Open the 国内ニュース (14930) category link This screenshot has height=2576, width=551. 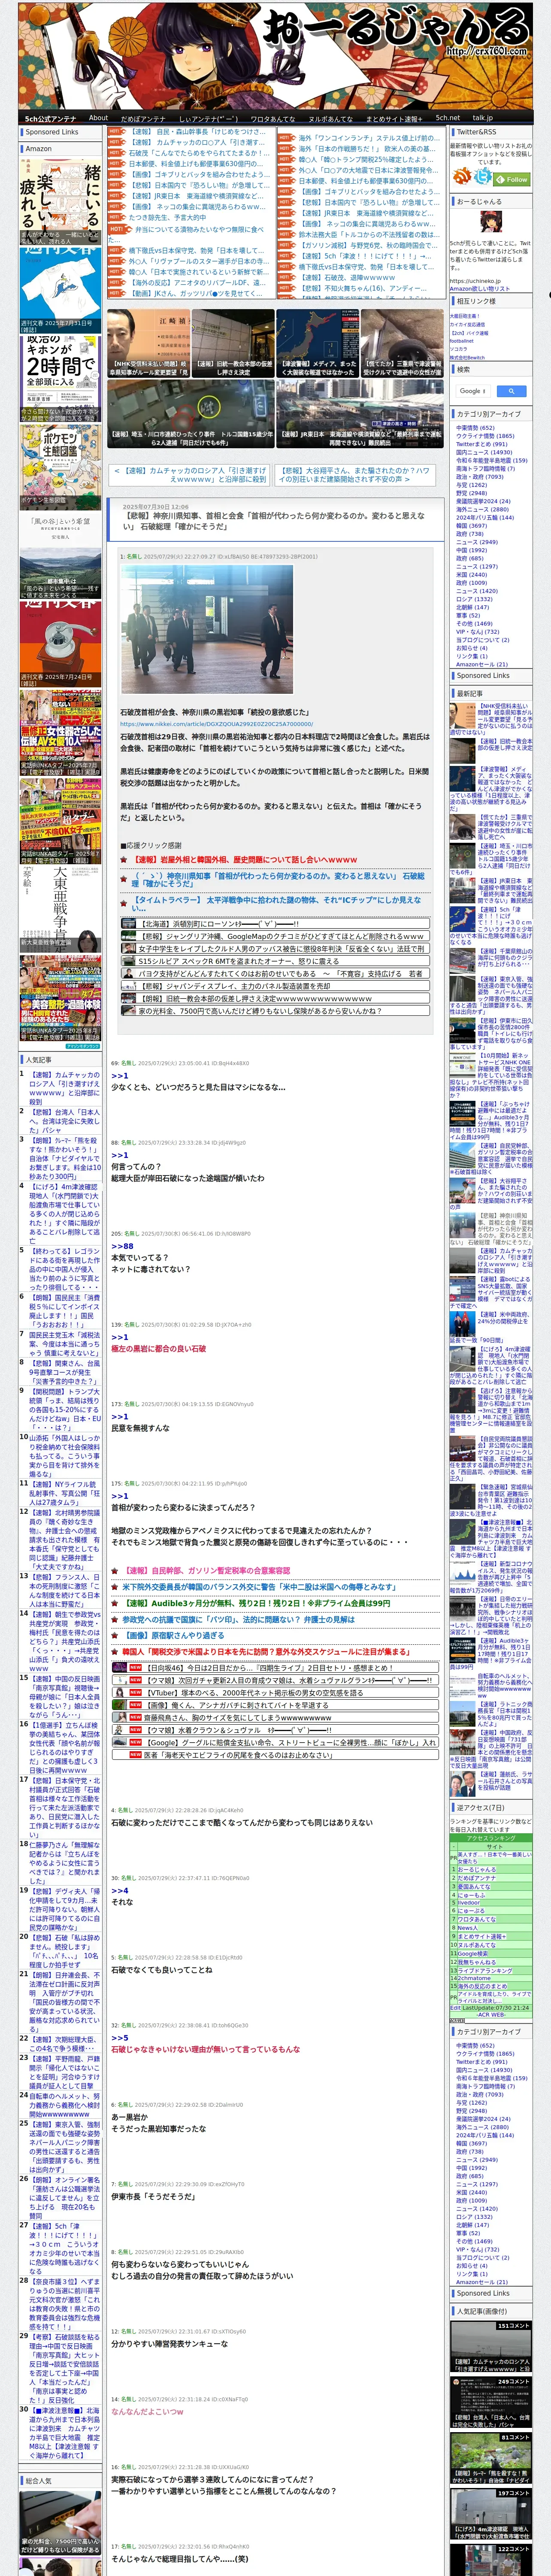tap(484, 452)
